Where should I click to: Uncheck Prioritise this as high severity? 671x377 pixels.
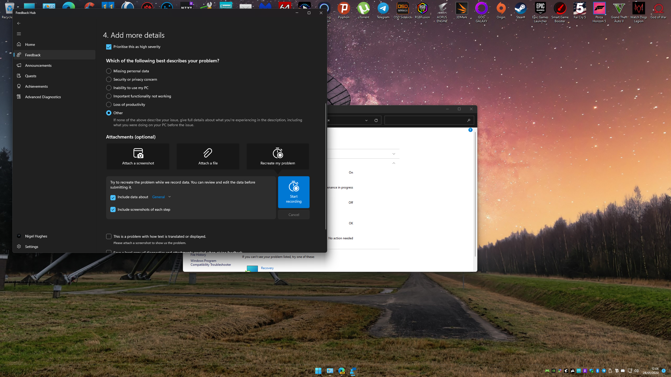pyautogui.click(x=109, y=47)
